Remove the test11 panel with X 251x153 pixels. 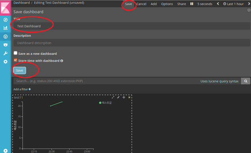(129, 97)
